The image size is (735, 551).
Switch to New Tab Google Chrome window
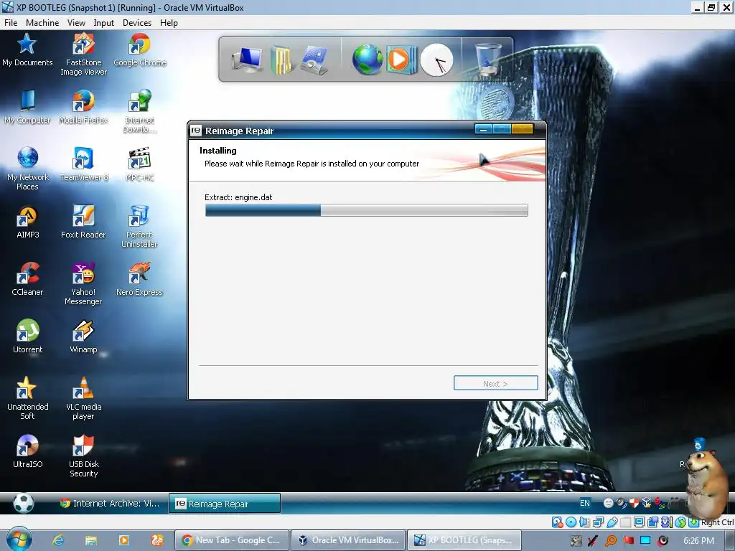(232, 540)
